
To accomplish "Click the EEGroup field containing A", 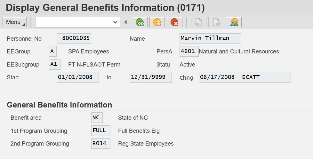I will click(x=52, y=51).
